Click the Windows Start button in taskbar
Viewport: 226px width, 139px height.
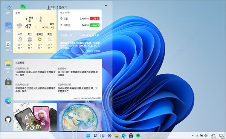pyautogui.click(x=88, y=136)
